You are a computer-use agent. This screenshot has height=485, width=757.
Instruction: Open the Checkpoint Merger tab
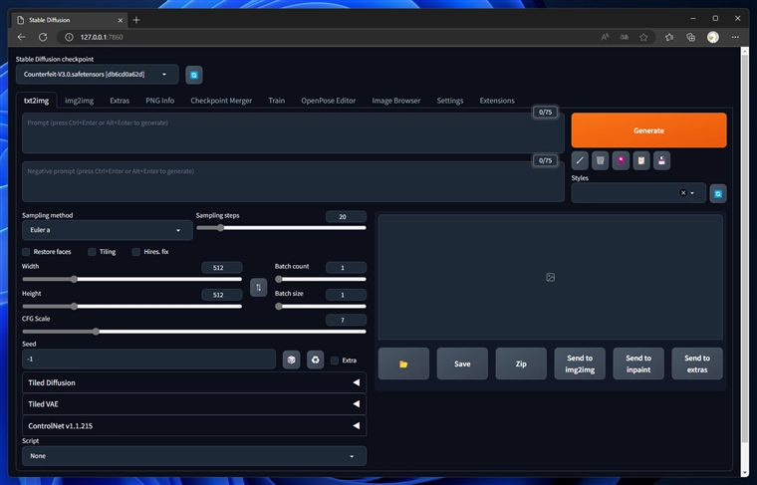click(221, 101)
